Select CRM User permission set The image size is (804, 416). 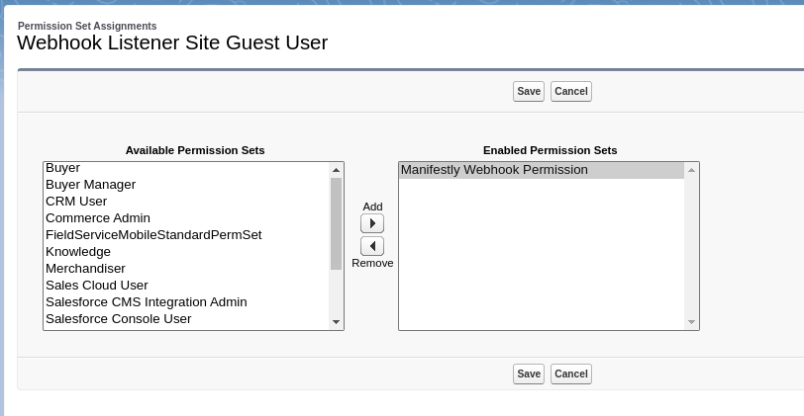pyautogui.click(x=76, y=202)
